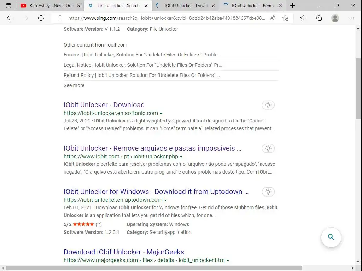Click scroll-up arrow of vertical scrollbar
The width and height of the screenshot is (362, 271).
[358, 29]
